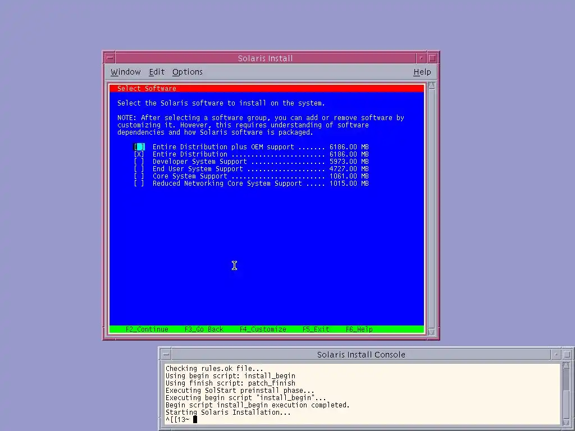The height and width of the screenshot is (431, 575).
Task: Click 'Checking rules.ok file...' console line
Action: coord(214,368)
